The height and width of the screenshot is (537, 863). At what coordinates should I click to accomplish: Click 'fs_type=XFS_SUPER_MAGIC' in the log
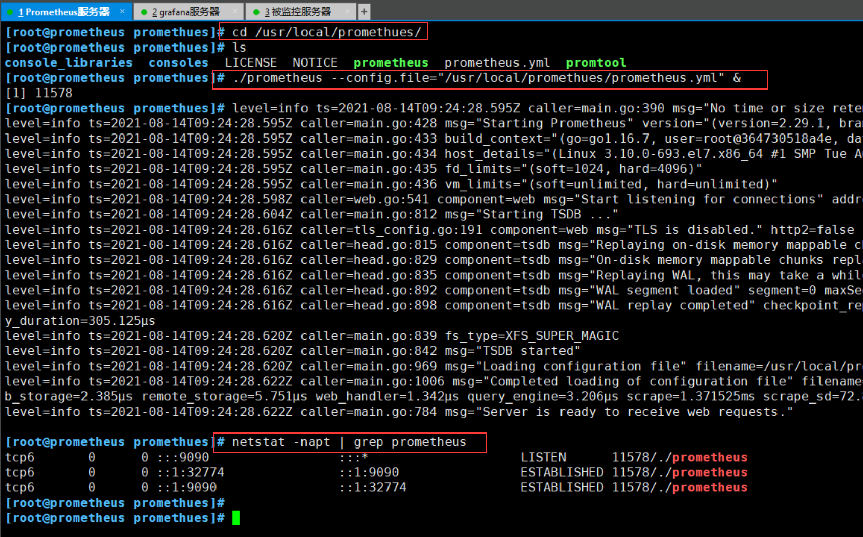[x=532, y=336]
